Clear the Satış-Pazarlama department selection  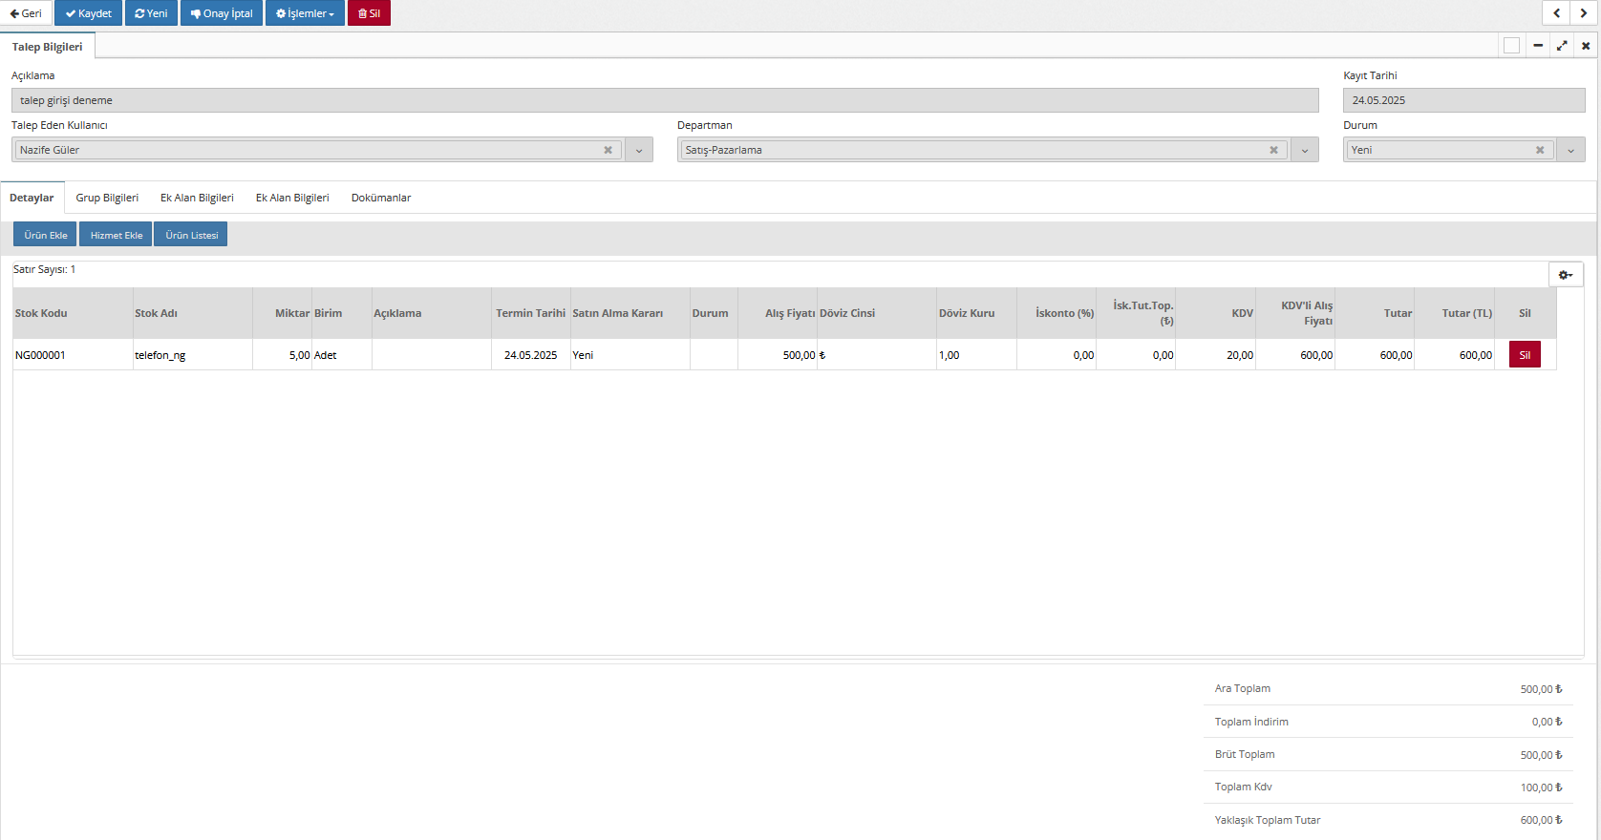tap(1273, 150)
